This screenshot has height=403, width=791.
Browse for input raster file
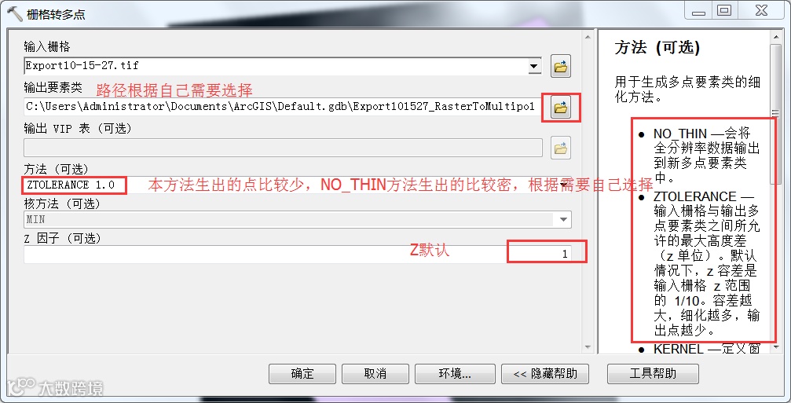point(561,66)
